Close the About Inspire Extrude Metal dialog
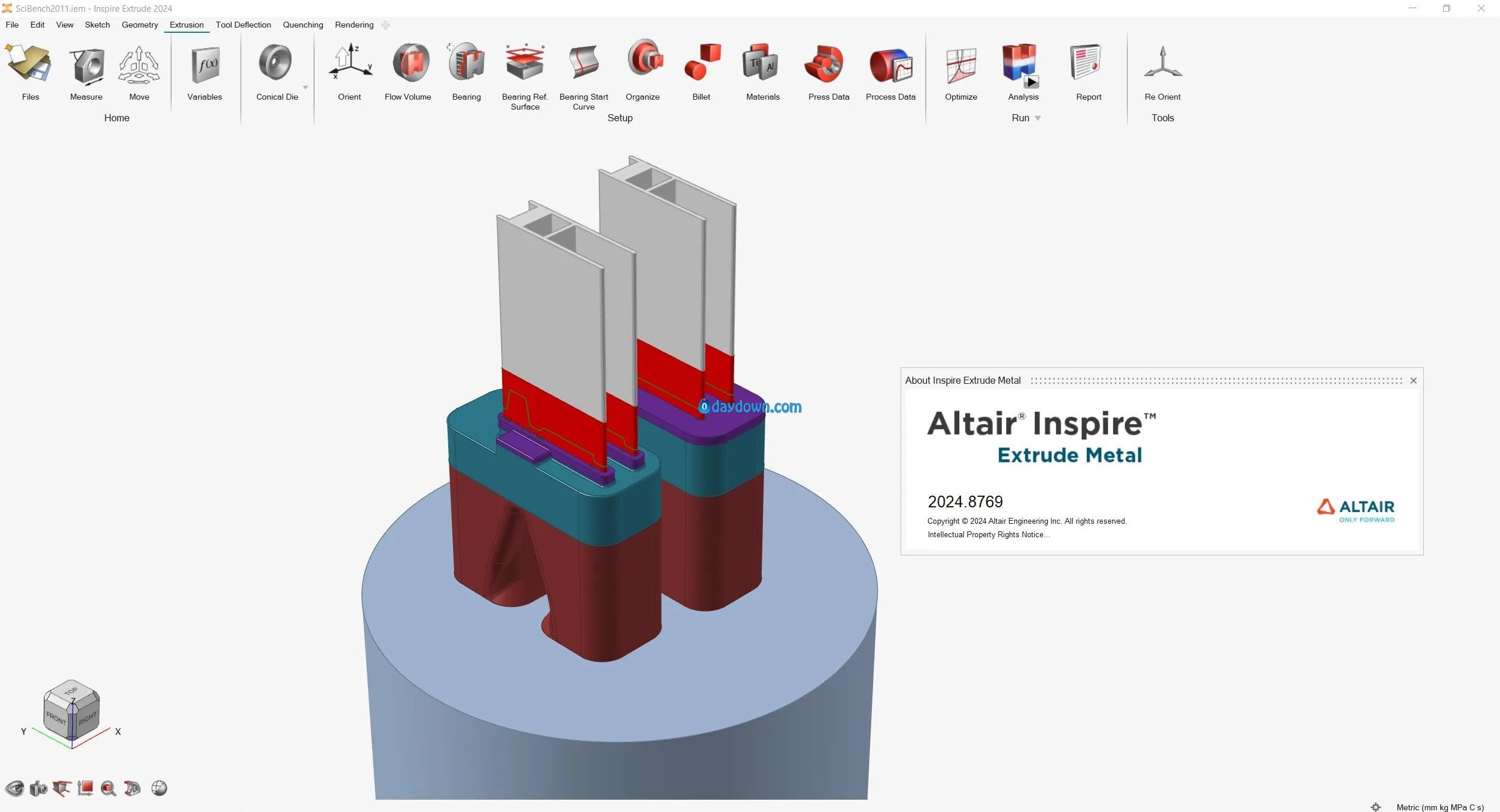The width and height of the screenshot is (1500, 812). tap(1413, 380)
